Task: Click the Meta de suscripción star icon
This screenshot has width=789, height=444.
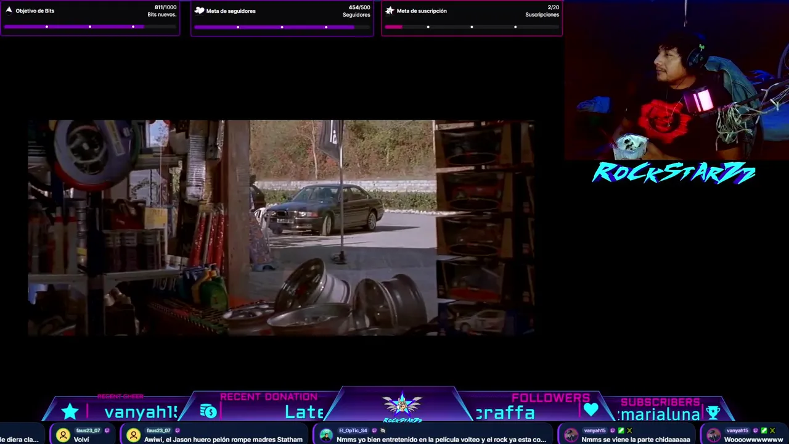Action: [x=390, y=10]
